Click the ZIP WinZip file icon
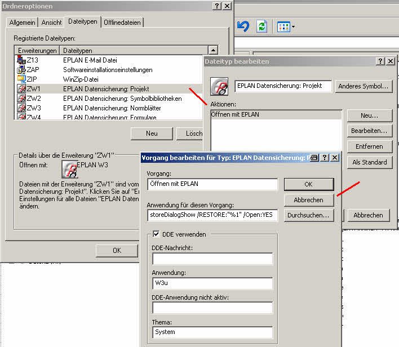The image size is (399, 347). (21, 79)
